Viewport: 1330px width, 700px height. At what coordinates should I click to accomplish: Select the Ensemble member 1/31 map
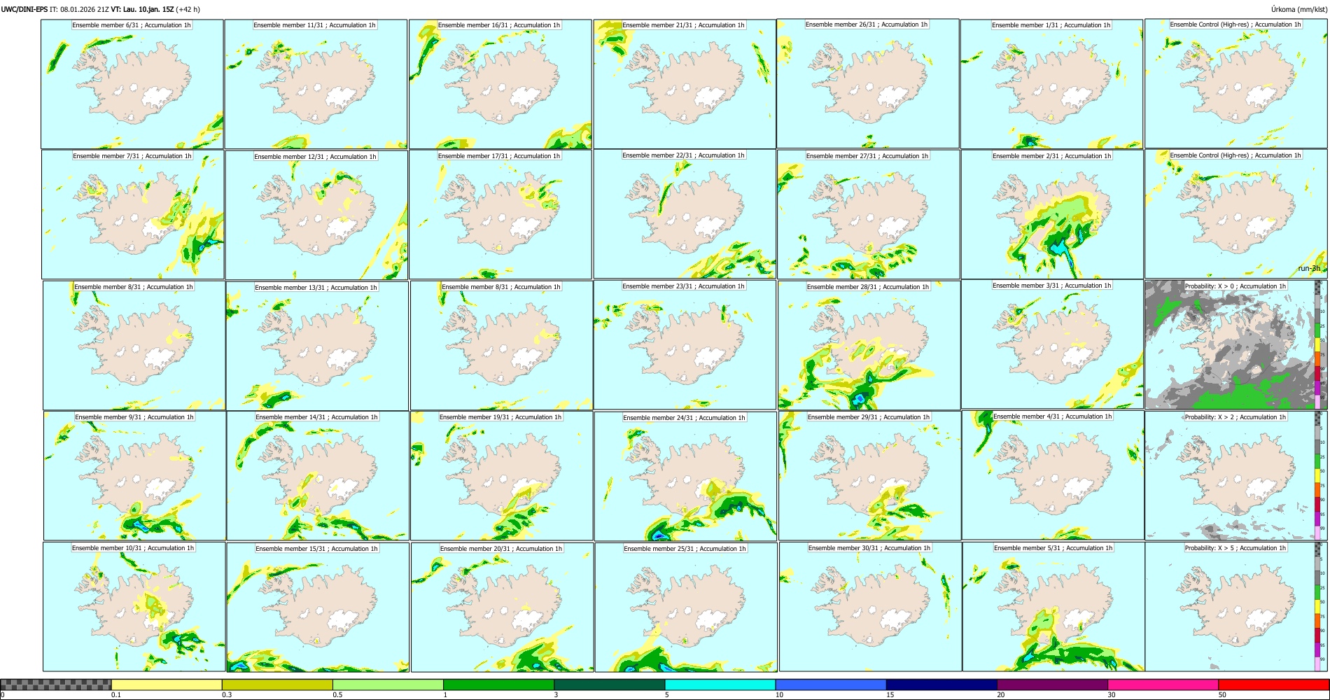[x=1051, y=84]
